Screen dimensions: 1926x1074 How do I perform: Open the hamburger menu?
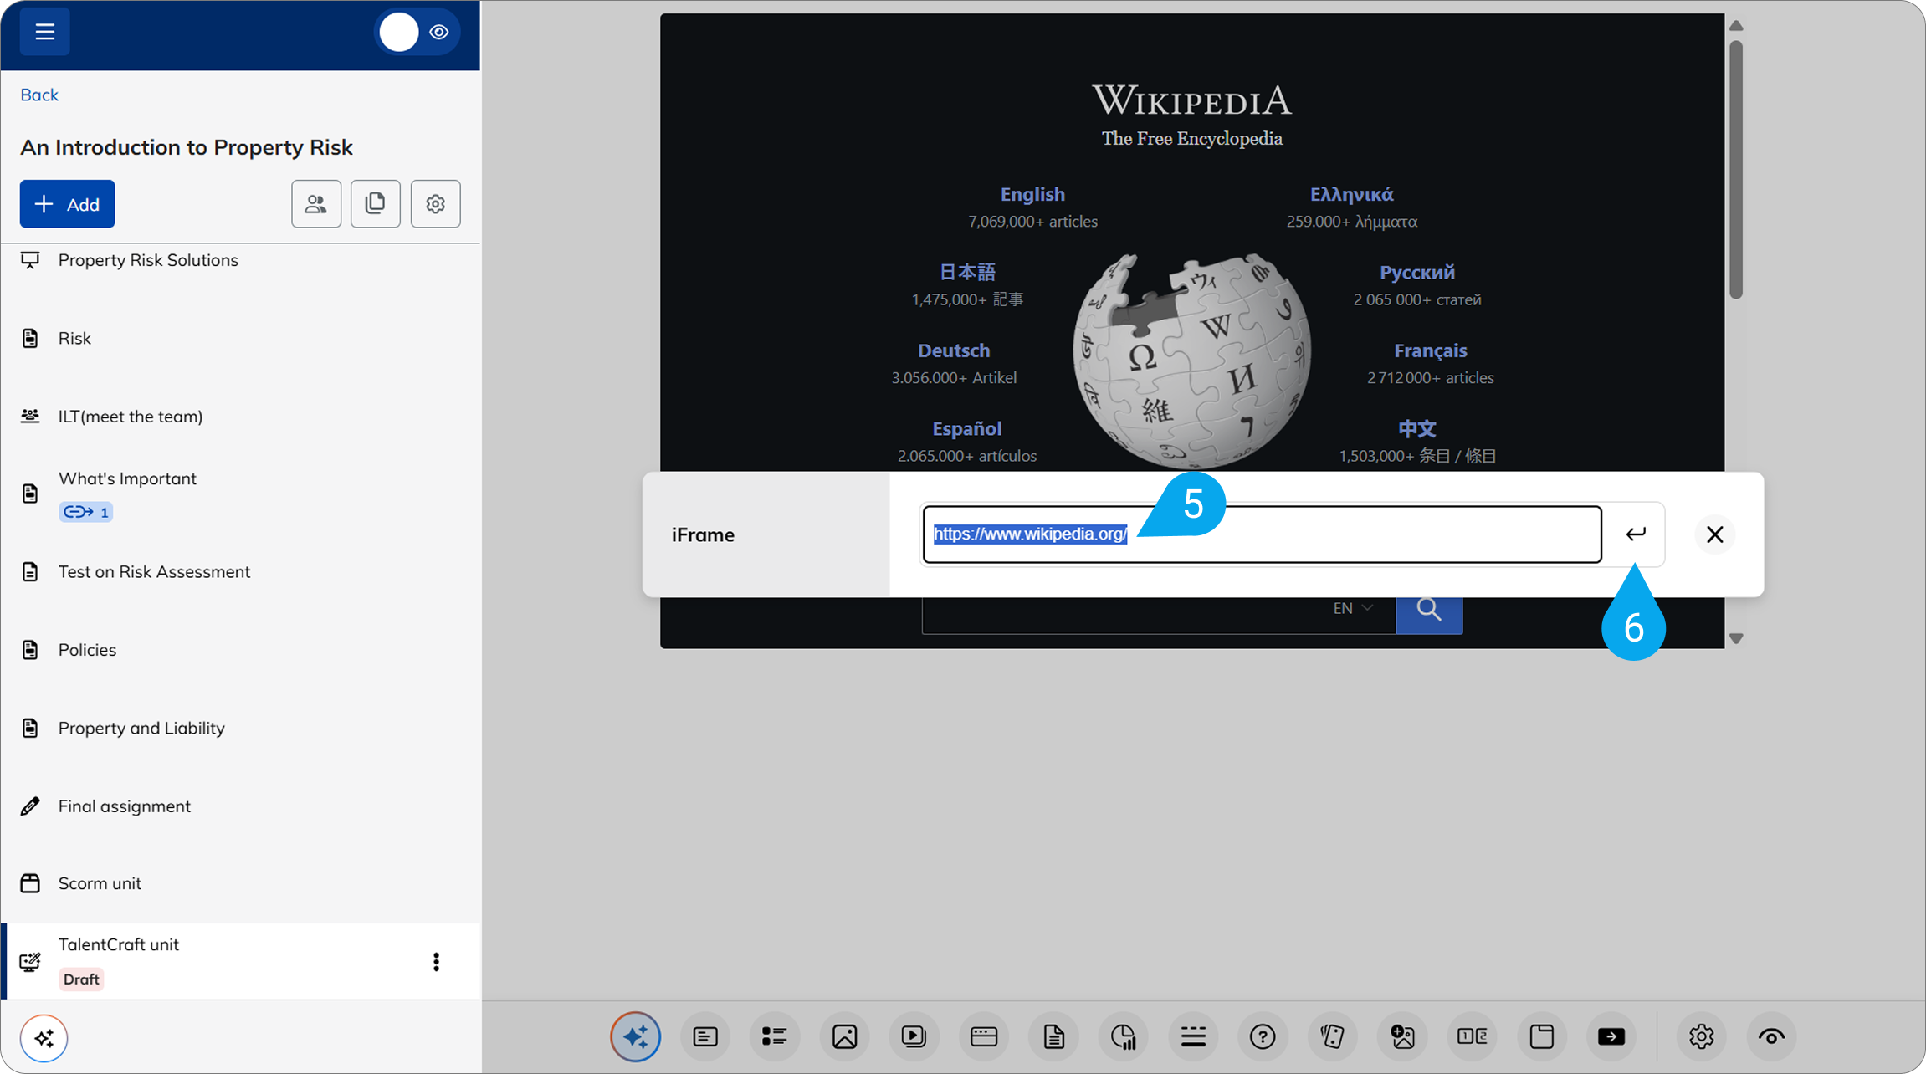point(44,32)
